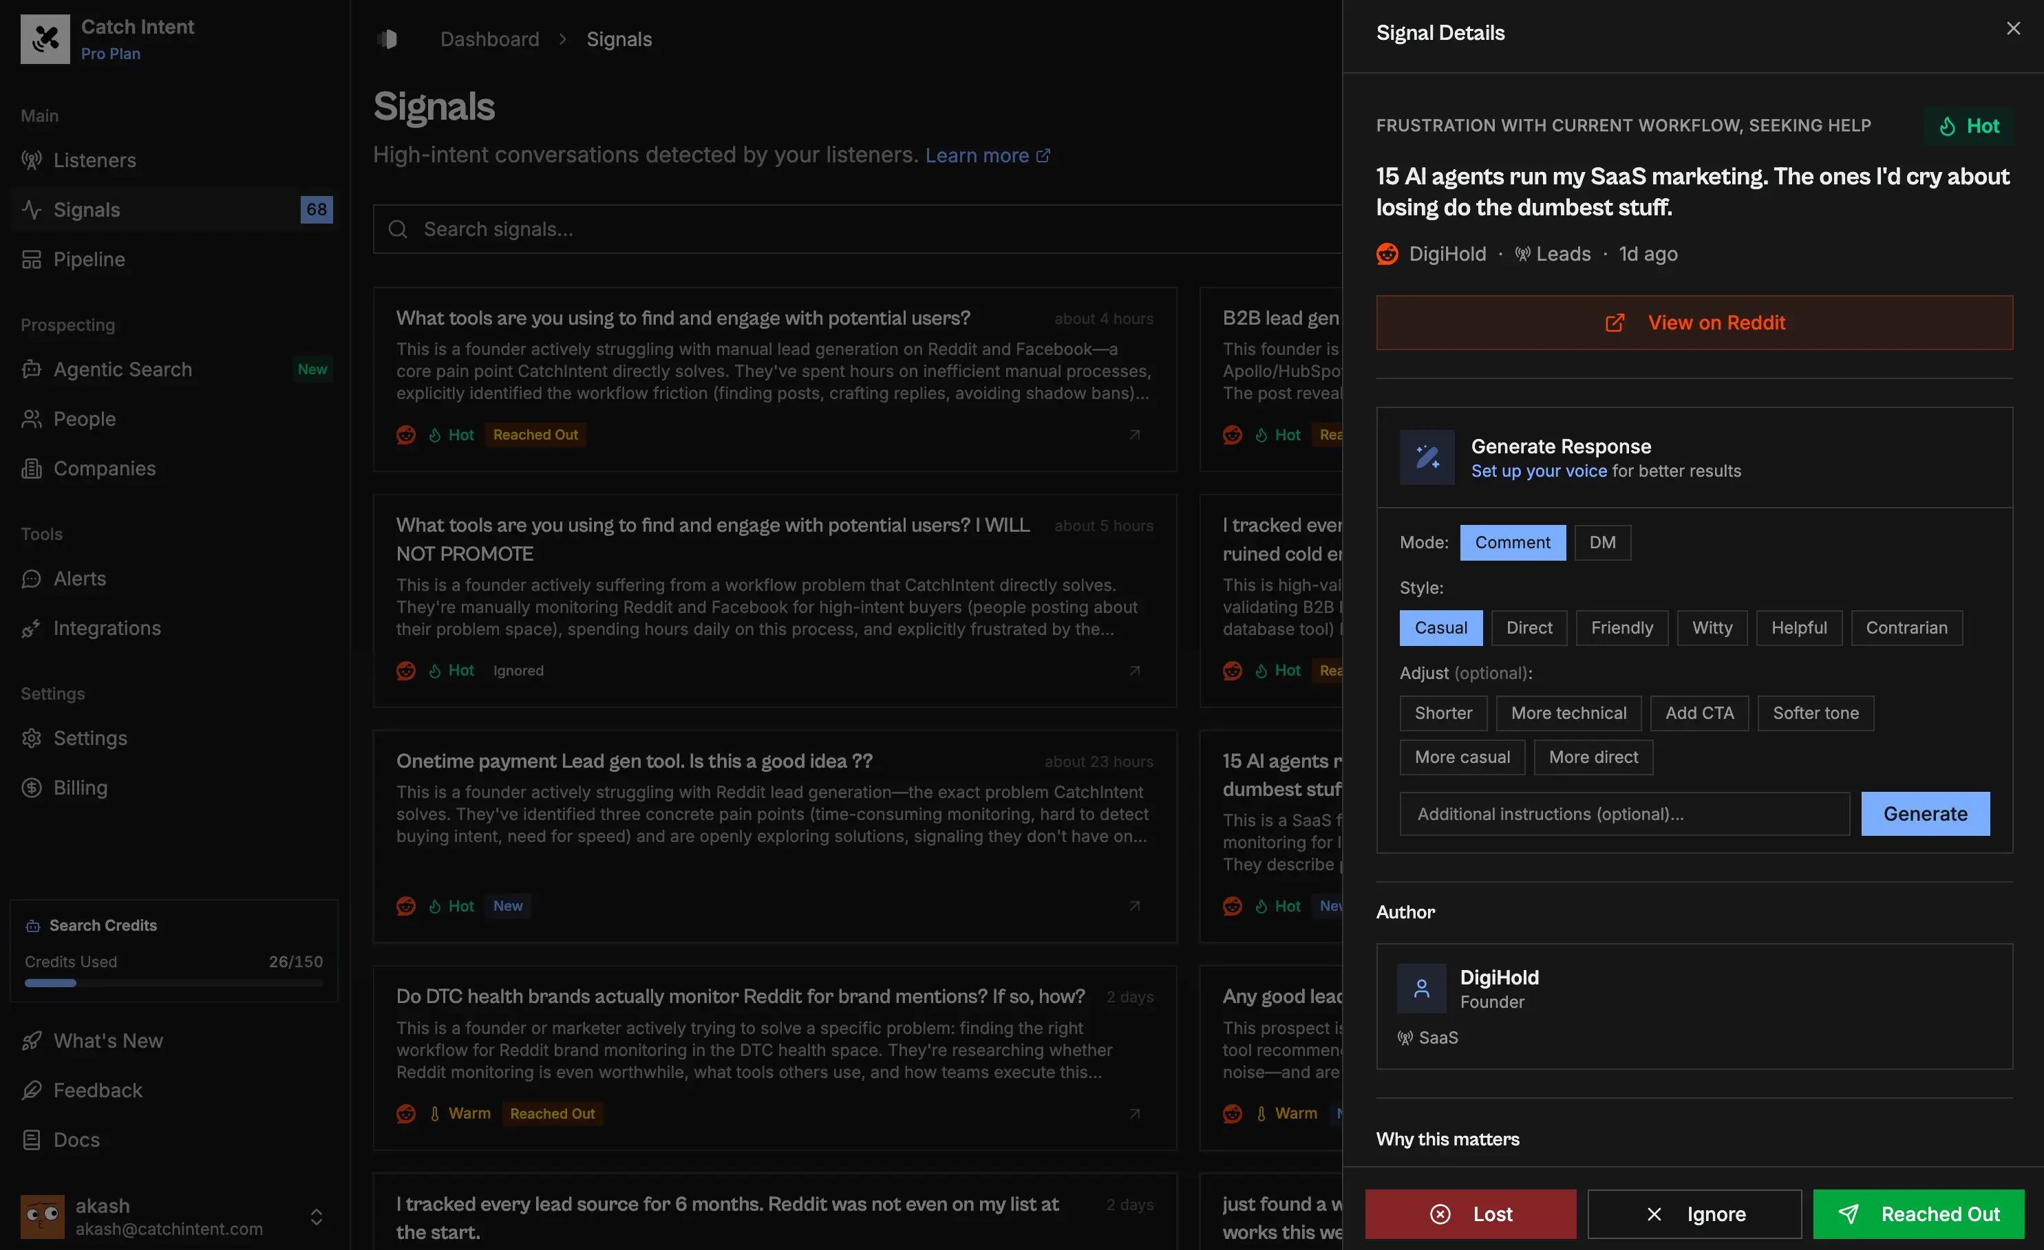Screen dimensions: 2044x1250
Task: Open the Pipeline page icon
Action: click(32, 259)
